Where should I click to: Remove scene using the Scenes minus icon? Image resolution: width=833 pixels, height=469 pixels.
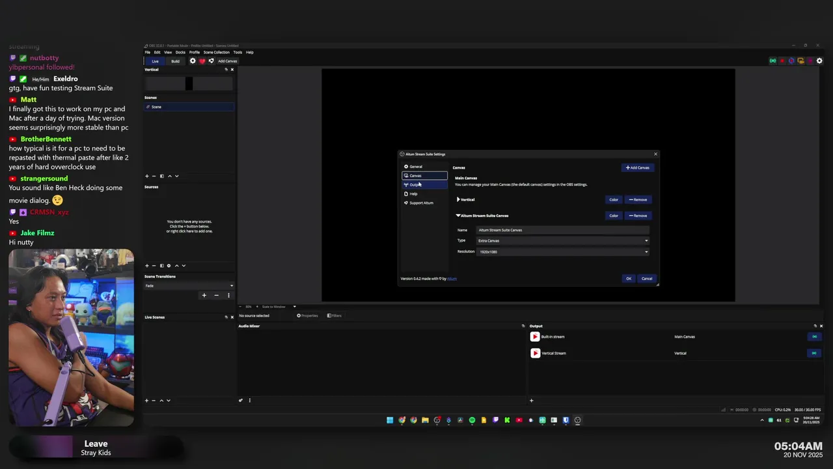[154, 176]
